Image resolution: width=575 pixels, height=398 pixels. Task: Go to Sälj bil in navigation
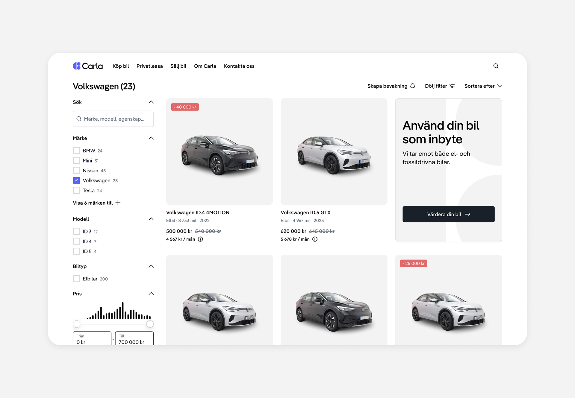(178, 66)
